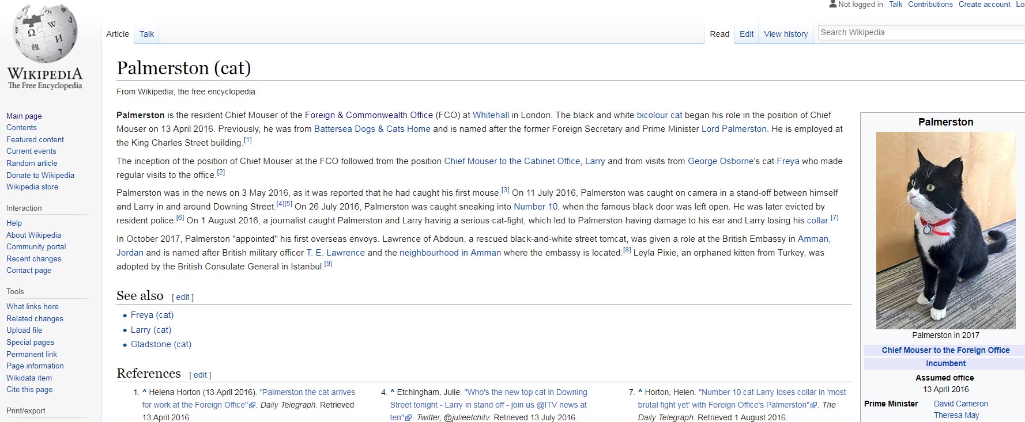The height and width of the screenshot is (422, 1025).
Task: Open Gladstone (cat) in See also
Action: click(x=161, y=344)
